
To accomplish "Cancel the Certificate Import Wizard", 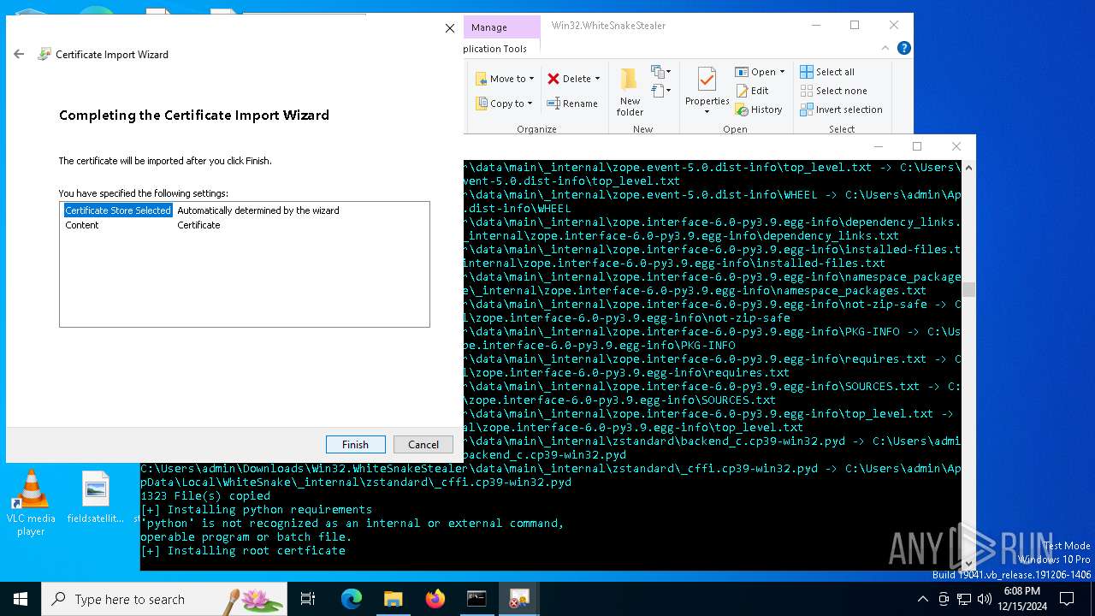I will [x=423, y=444].
